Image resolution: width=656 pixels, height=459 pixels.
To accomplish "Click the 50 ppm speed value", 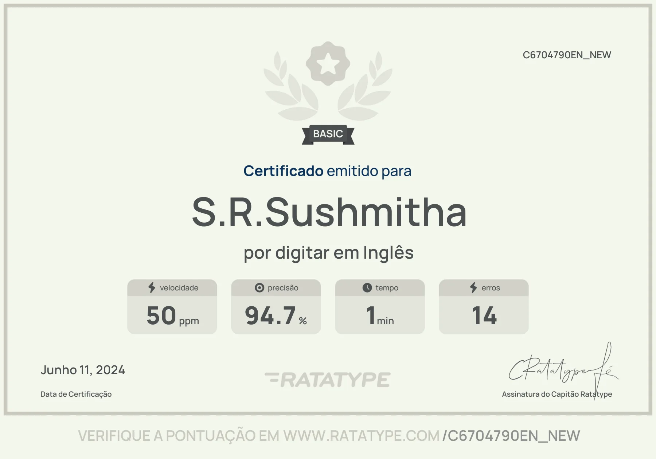I will tap(172, 316).
